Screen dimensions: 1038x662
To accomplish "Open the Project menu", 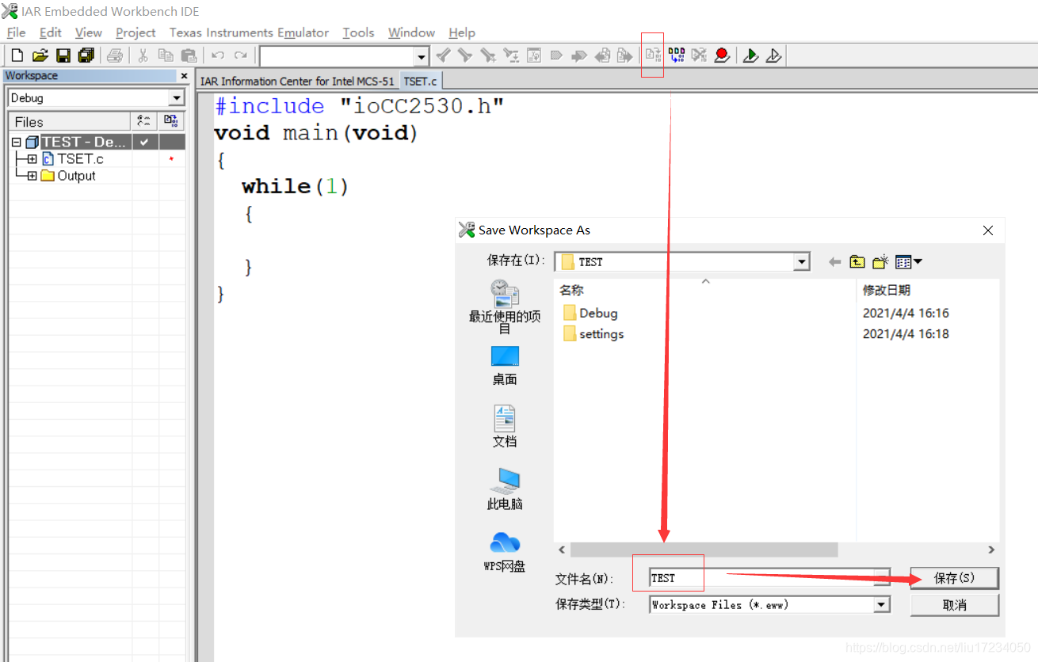I will coord(135,32).
